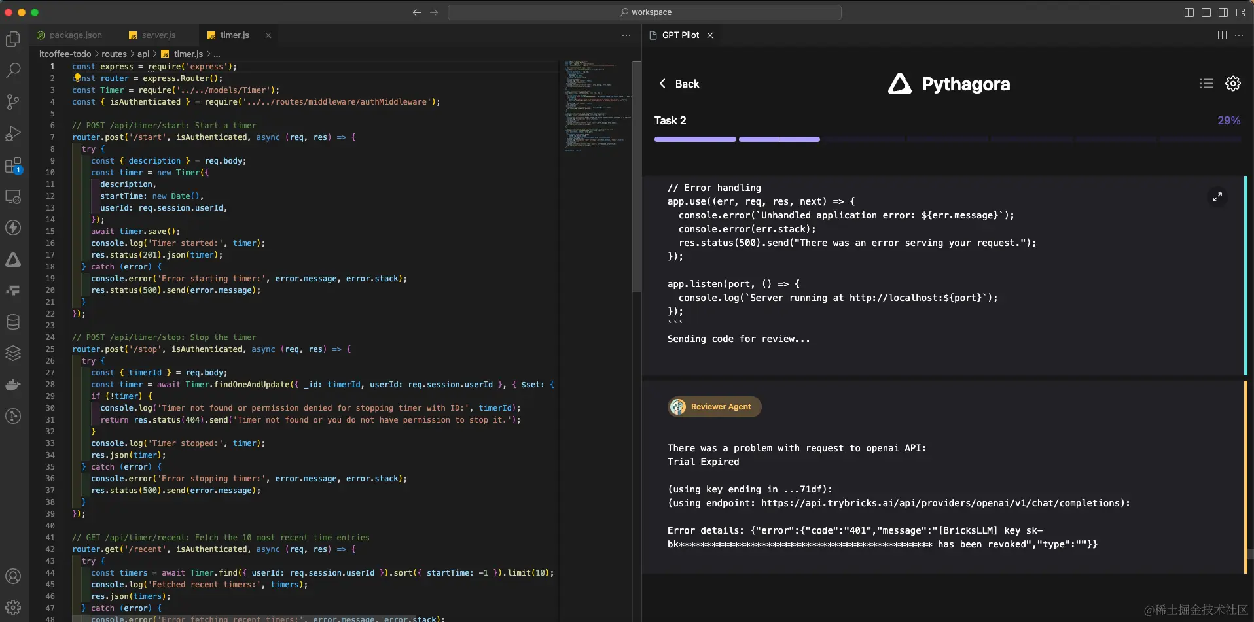Image resolution: width=1254 pixels, height=622 pixels.
Task: Open the api breadcrumb folder
Action: 143,54
